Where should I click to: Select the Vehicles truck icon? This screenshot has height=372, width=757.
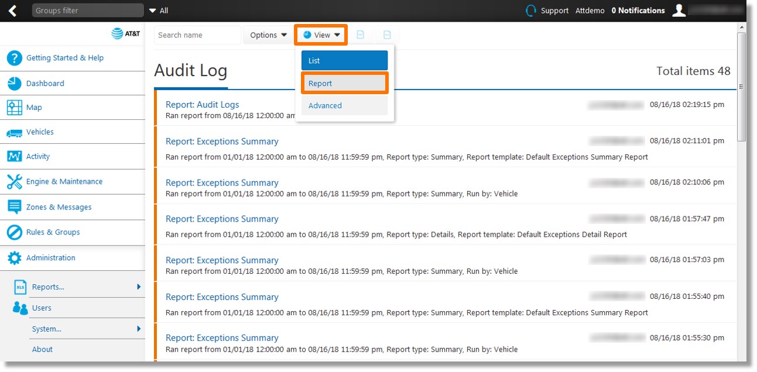pyautogui.click(x=14, y=133)
